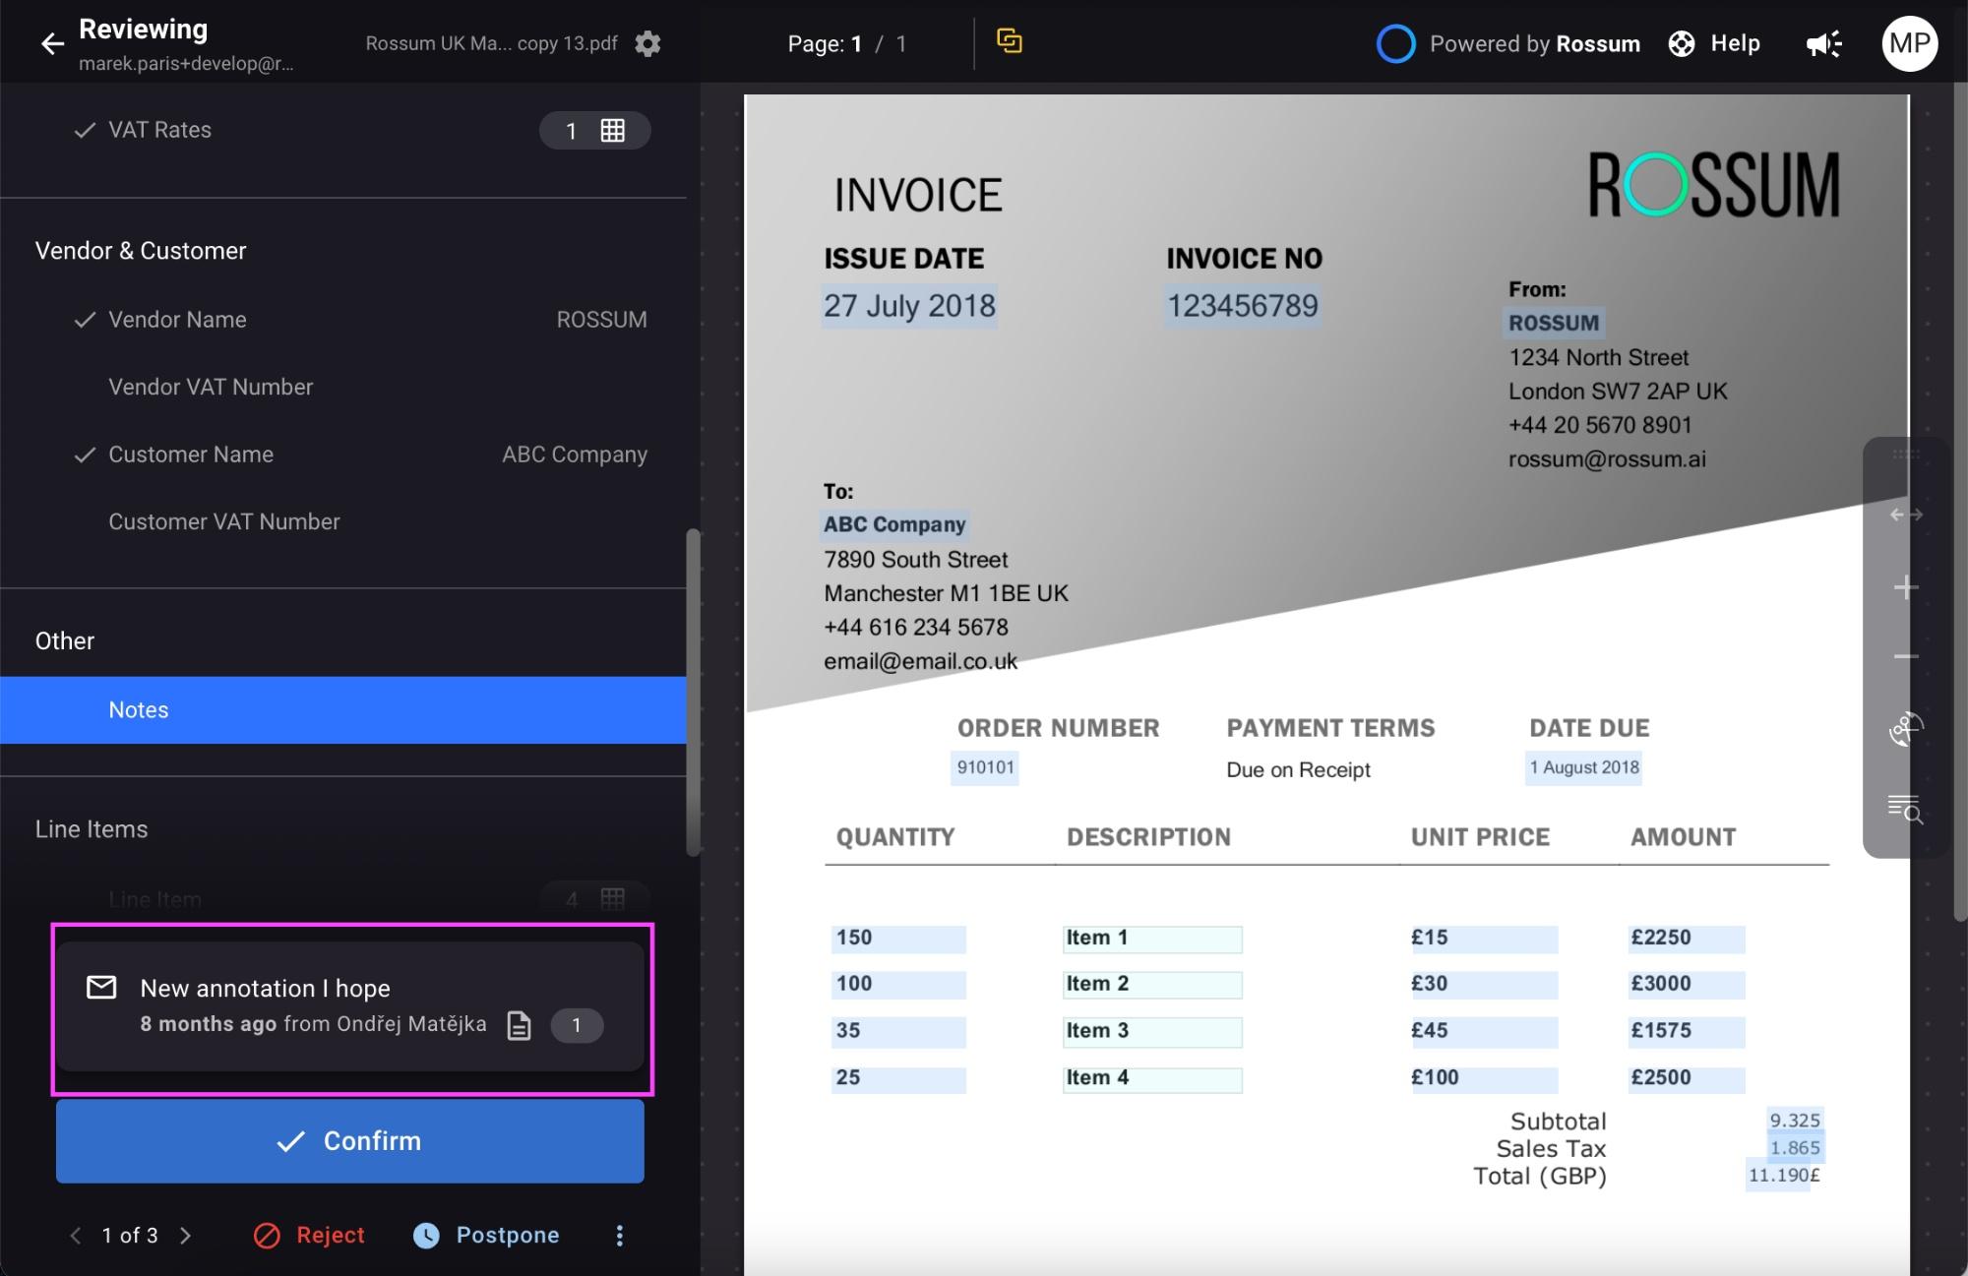Select the Customer VAT Number field
This screenshot has height=1276, width=1968.
(x=343, y=521)
